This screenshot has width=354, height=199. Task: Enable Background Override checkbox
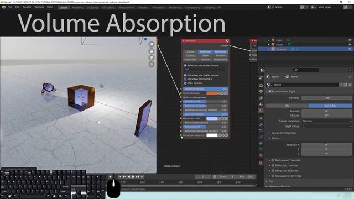(273, 160)
